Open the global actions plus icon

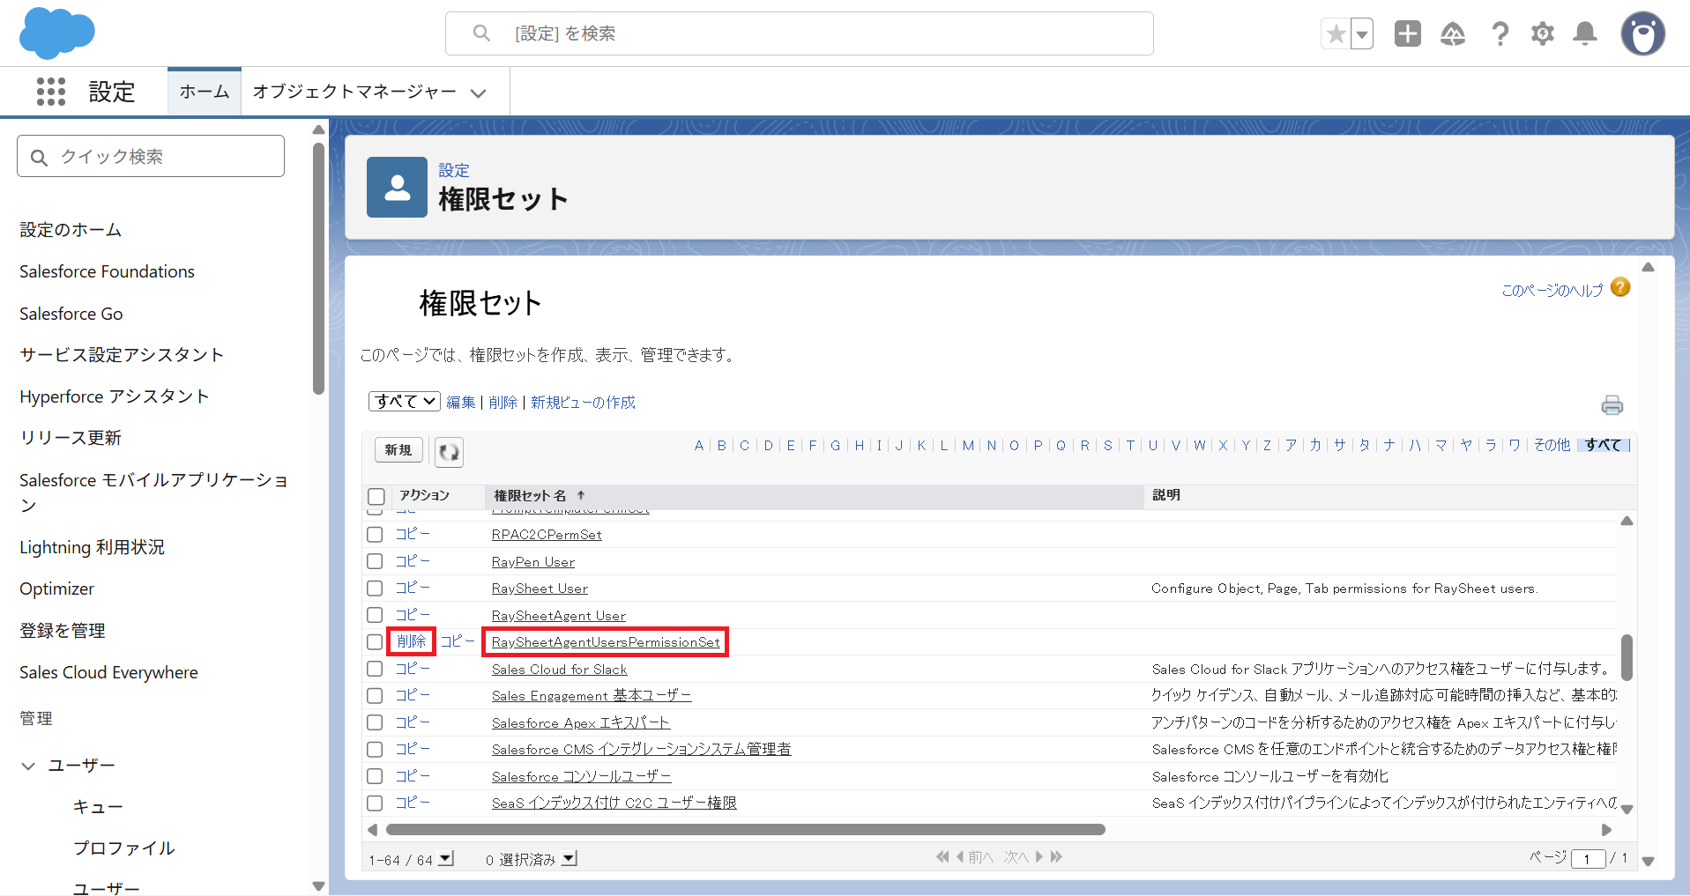pos(1407,34)
